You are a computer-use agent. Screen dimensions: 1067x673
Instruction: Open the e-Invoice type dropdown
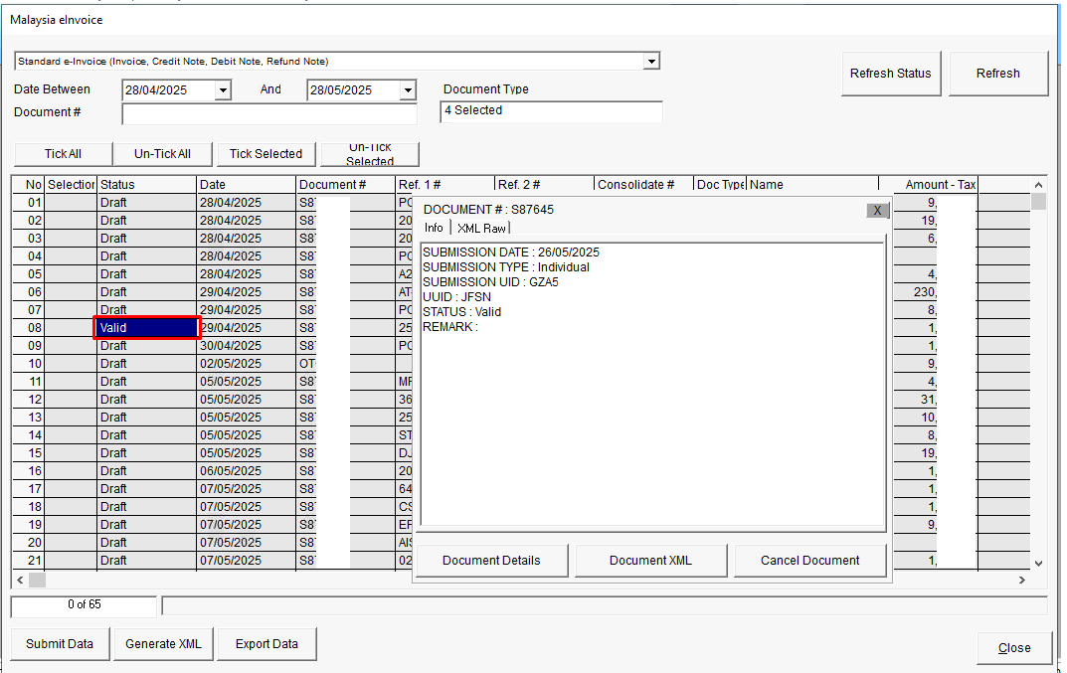point(651,62)
